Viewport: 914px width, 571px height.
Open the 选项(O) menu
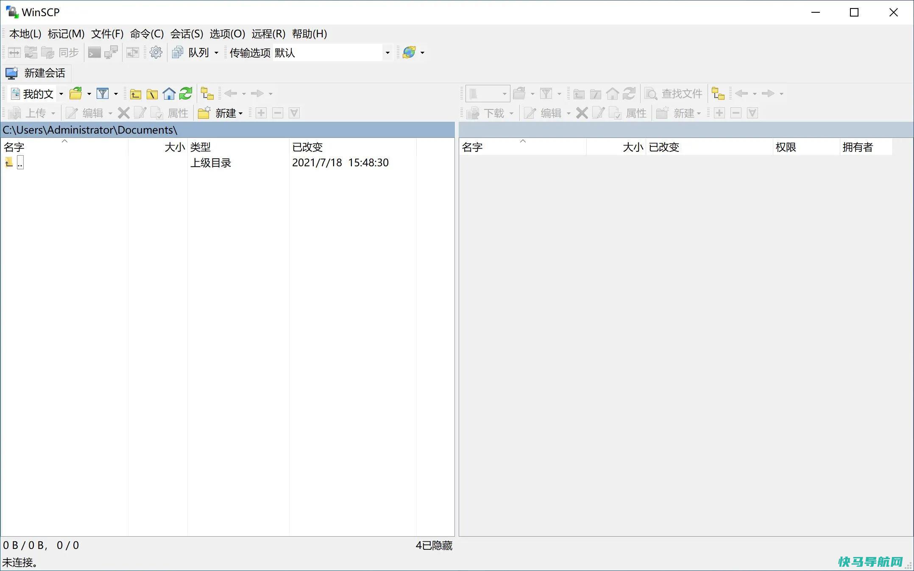(x=227, y=34)
